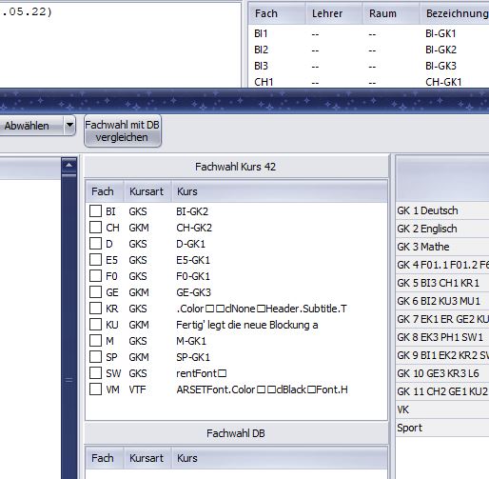This screenshot has height=479, width=489.
Task: Select GK 6 BI2 KU3 MU1 row
Action: click(442, 301)
